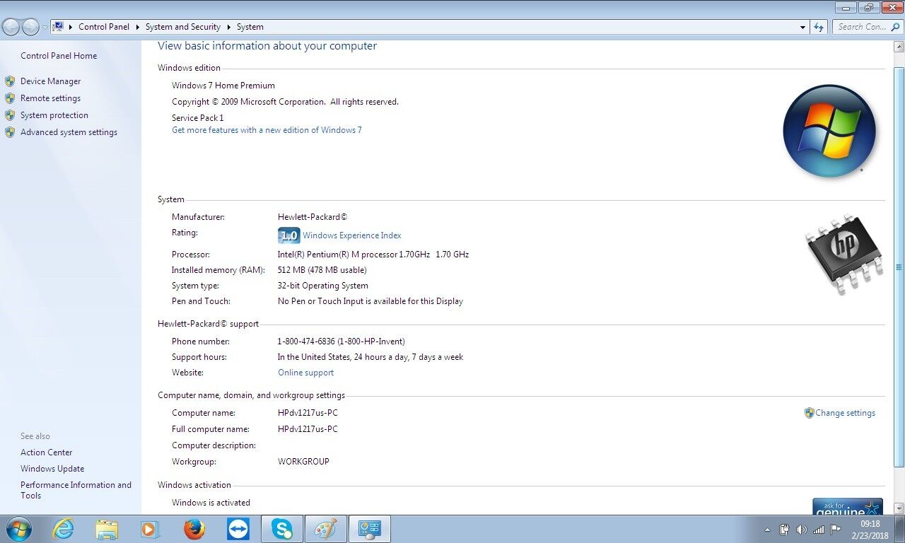The image size is (905, 543).
Task: Launch Firefox from the taskbar
Action: (194, 529)
